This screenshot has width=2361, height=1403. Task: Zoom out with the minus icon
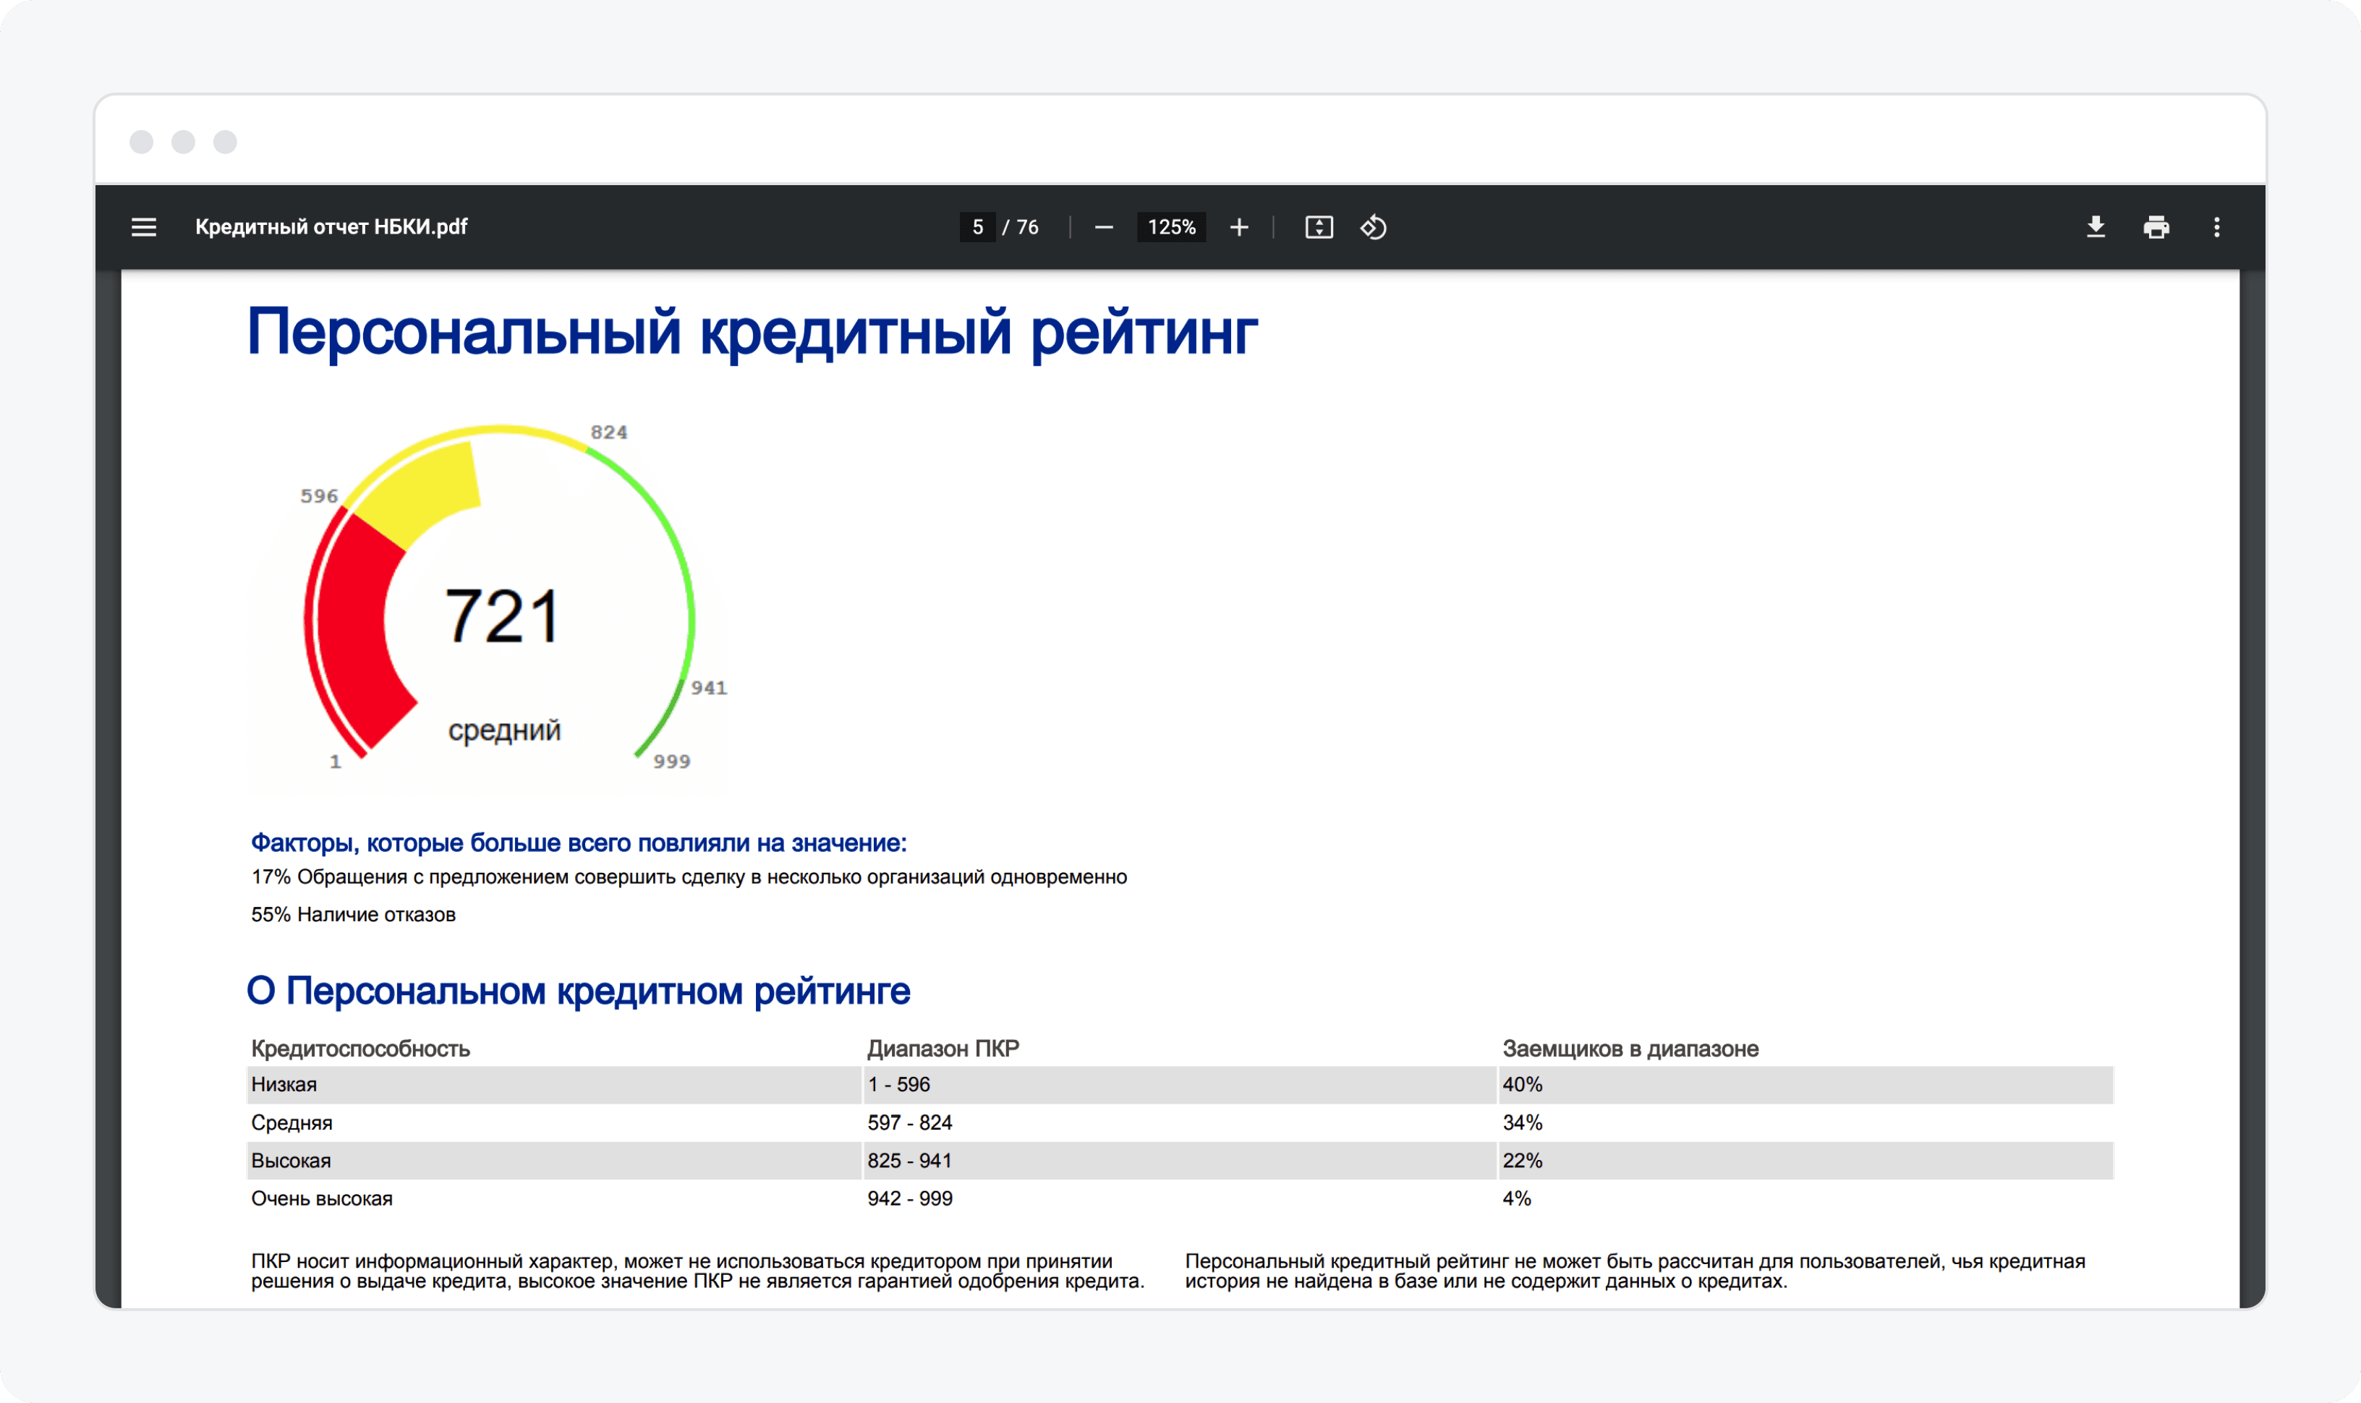[x=1103, y=227]
